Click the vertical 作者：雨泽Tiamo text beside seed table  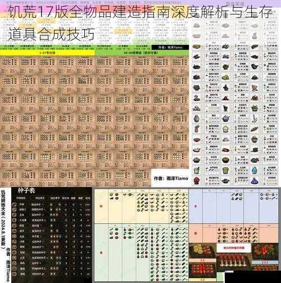pos(8,264)
